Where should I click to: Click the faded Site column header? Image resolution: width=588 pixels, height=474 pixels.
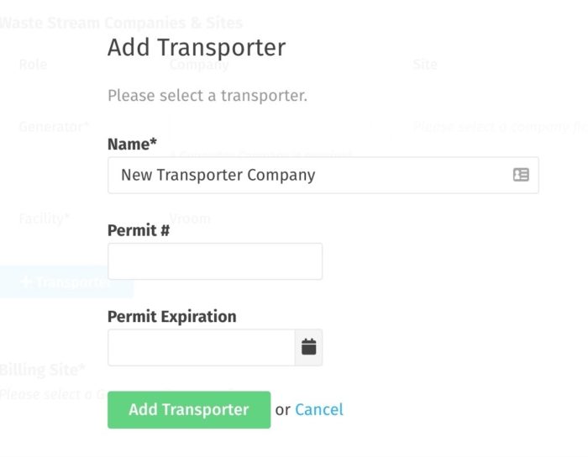click(425, 65)
